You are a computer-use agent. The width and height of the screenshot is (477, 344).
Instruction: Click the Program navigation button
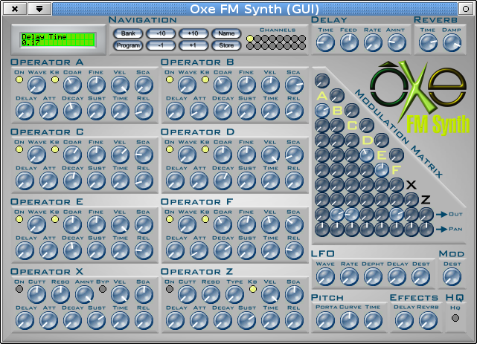coord(128,45)
